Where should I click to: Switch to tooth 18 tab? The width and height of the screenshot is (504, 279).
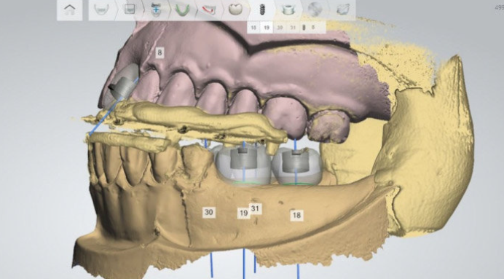click(x=253, y=28)
